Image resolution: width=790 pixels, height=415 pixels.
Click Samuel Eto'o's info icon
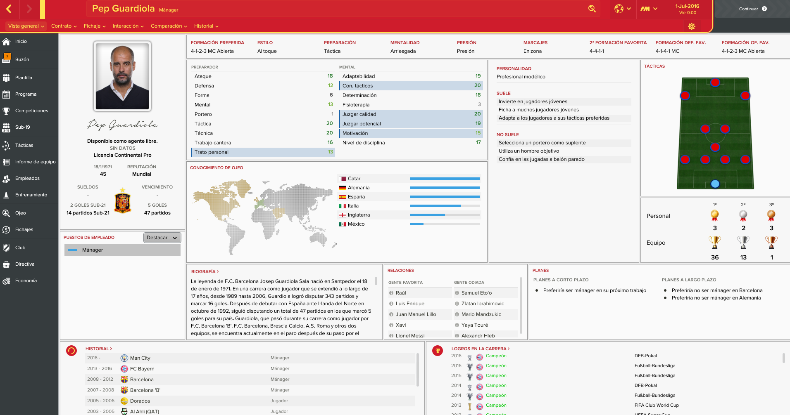pos(457,293)
